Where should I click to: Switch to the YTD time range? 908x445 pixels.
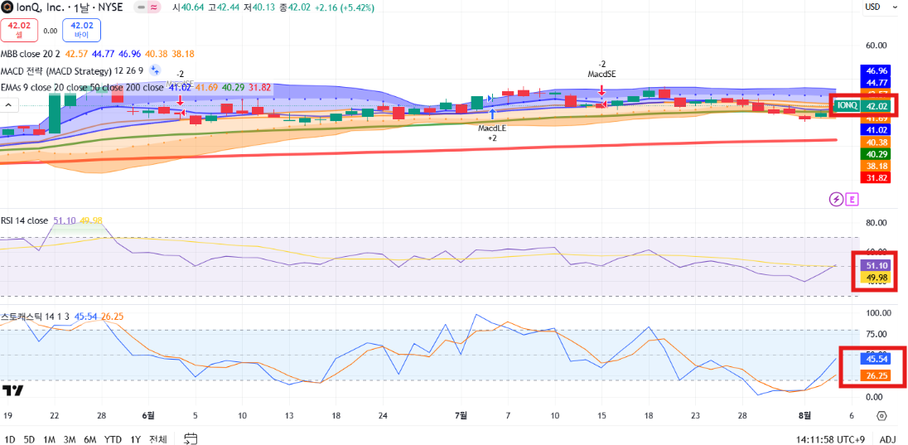click(x=113, y=439)
